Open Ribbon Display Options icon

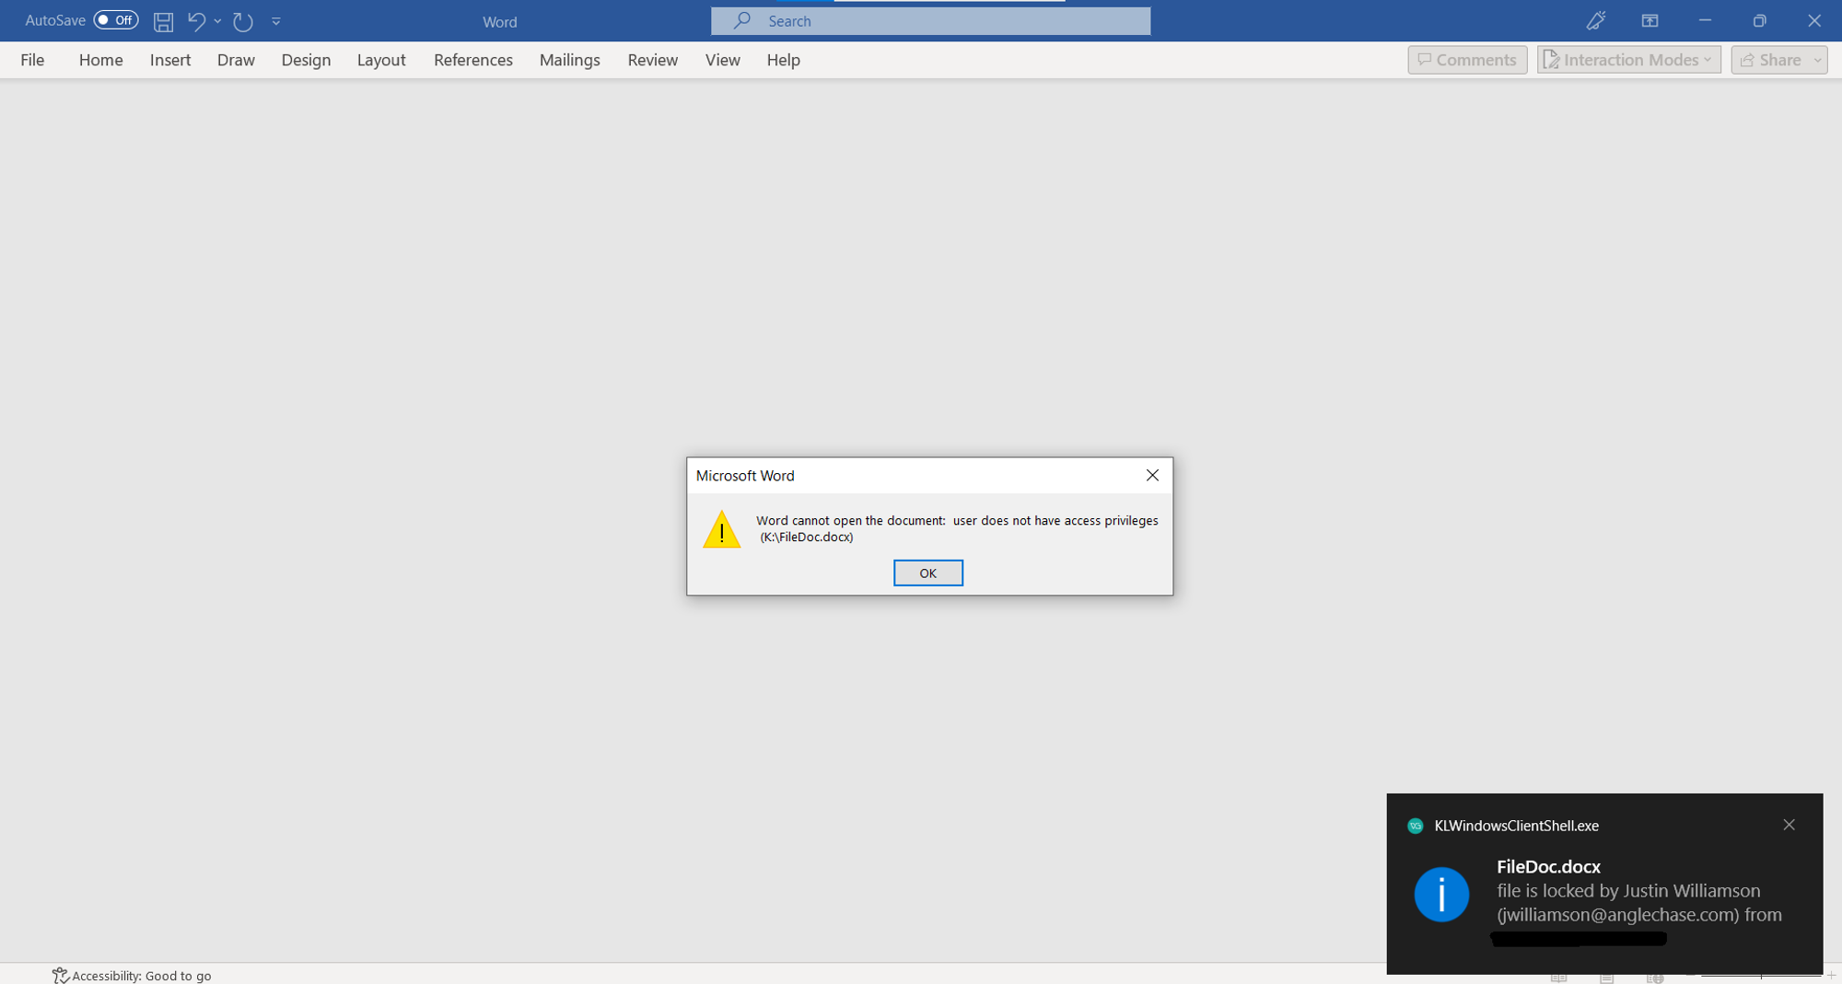pyautogui.click(x=1650, y=20)
